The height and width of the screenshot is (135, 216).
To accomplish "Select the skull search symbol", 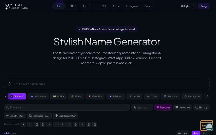I will point(62,124).
